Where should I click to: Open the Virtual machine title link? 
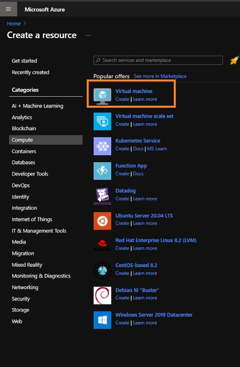click(x=134, y=91)
